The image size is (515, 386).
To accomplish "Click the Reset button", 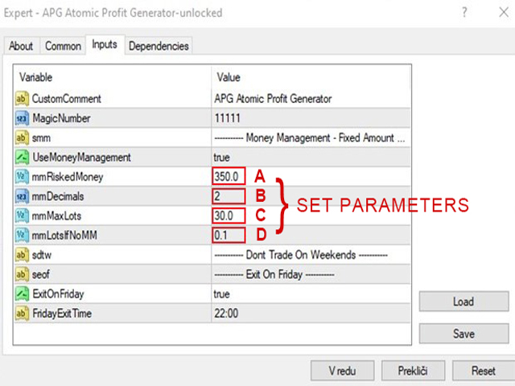I will (484, 371).
